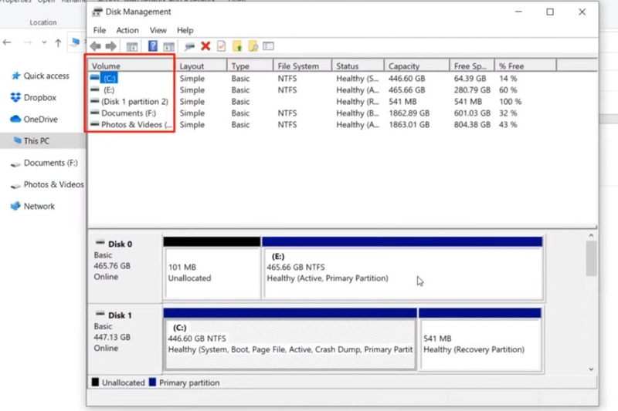Click the scroll down arrow in disk pane
The image size is (618, 411).
coord(591,369)
